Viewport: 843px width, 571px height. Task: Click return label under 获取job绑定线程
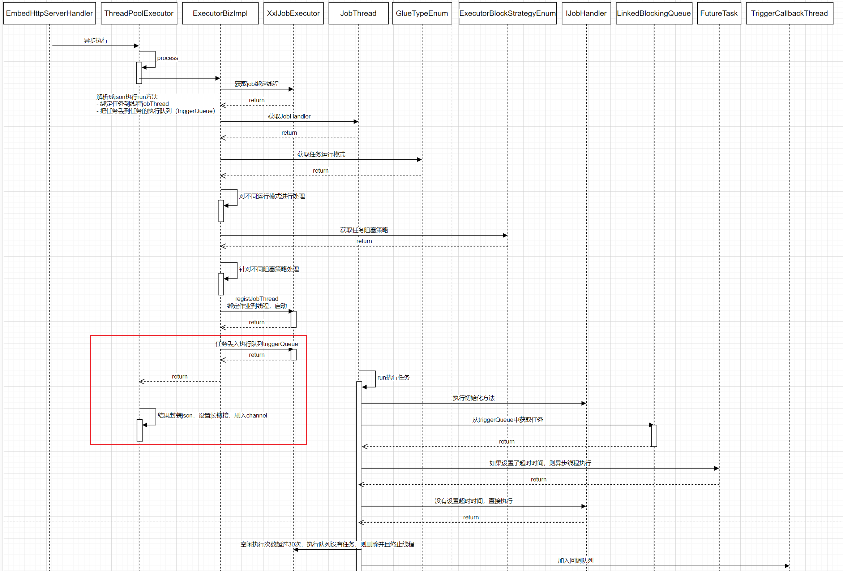pyautogui.click(x=257, y=100)
